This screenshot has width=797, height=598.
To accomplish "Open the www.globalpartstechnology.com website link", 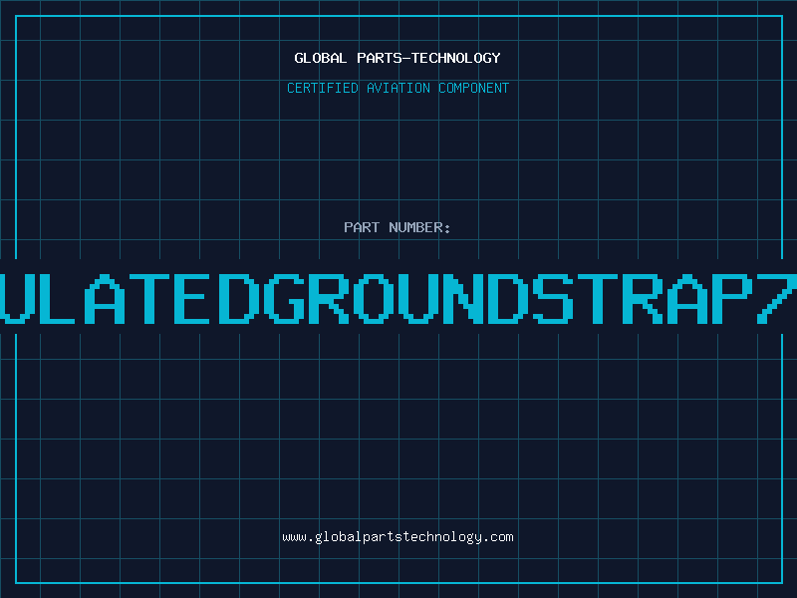I will tap(398, 537).
